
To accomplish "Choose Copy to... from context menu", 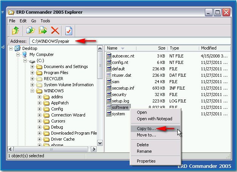I will [x=155, y=129].
